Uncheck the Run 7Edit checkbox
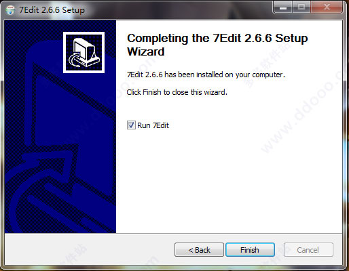The image size is (349, 271). pos(131,125)
